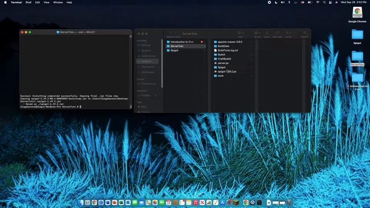370x208 pixels.
Task: Click Finder Search toolbar icon
Action: tap(305, 33)
